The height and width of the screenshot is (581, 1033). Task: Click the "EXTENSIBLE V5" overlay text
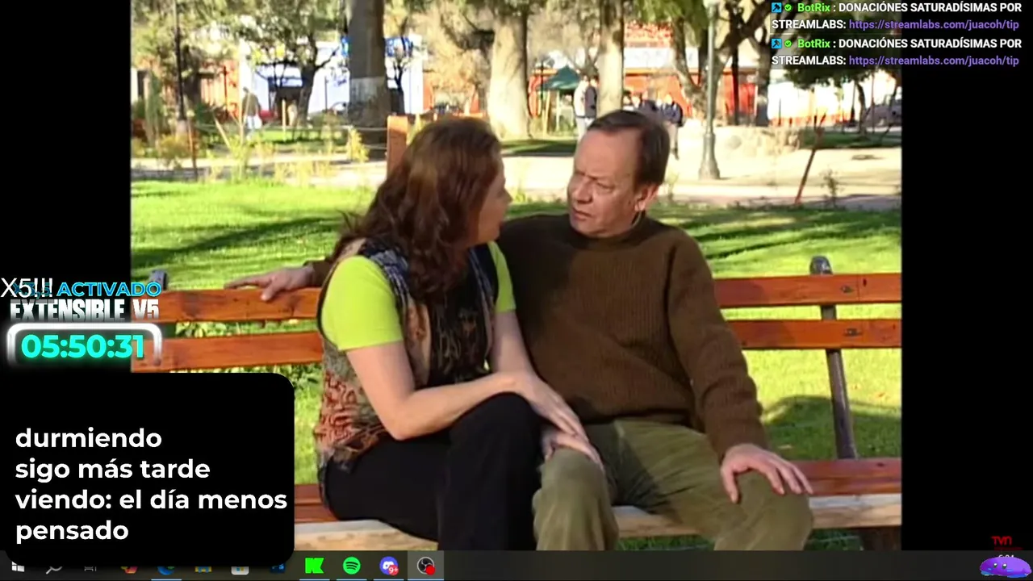pos(84,309)
